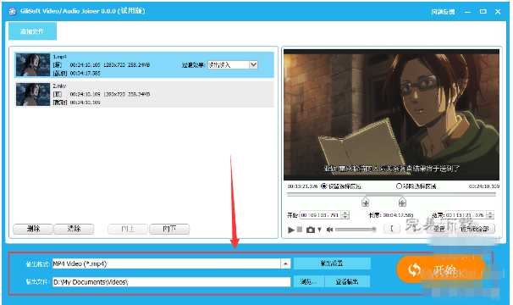Click the 清除 clear list button
The width and height of the screenshot is (513, 305).
(x=74, y=229)
